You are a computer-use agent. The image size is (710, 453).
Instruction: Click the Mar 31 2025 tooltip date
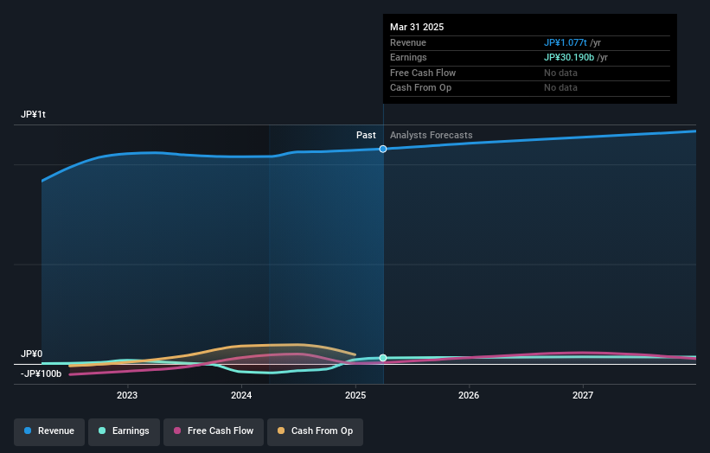[417, 27]
